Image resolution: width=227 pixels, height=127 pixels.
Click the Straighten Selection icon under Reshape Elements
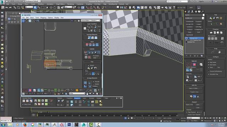point(89,38)
